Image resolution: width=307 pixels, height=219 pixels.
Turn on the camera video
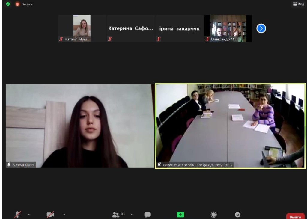click(x=50, y=215)
